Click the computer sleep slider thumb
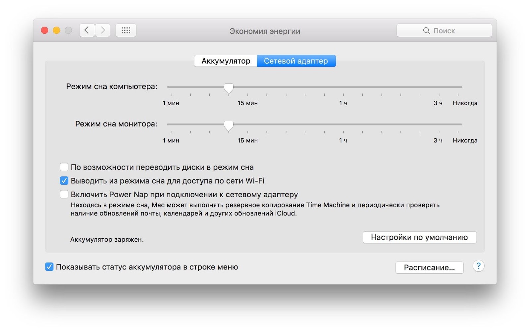 (229, 88)
